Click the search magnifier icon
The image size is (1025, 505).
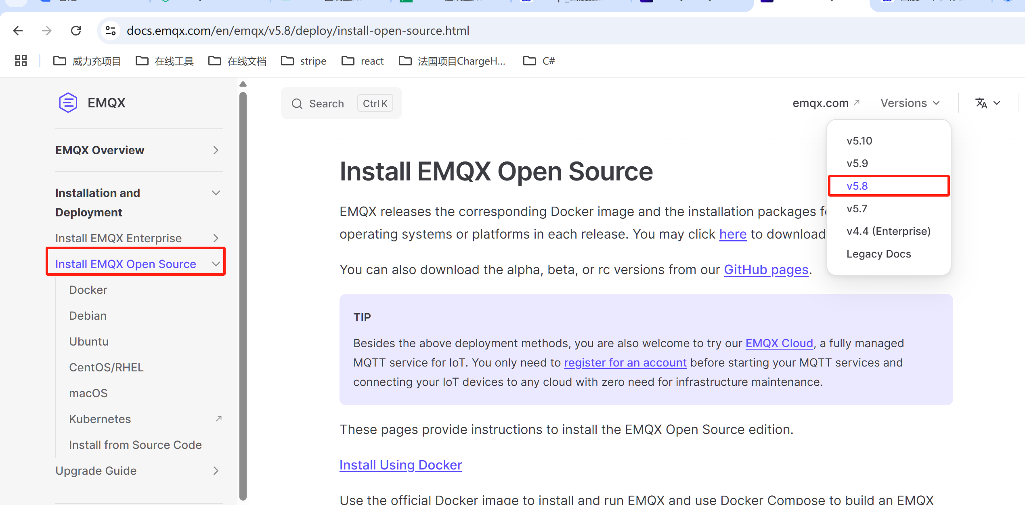click(x=297, y=104)
